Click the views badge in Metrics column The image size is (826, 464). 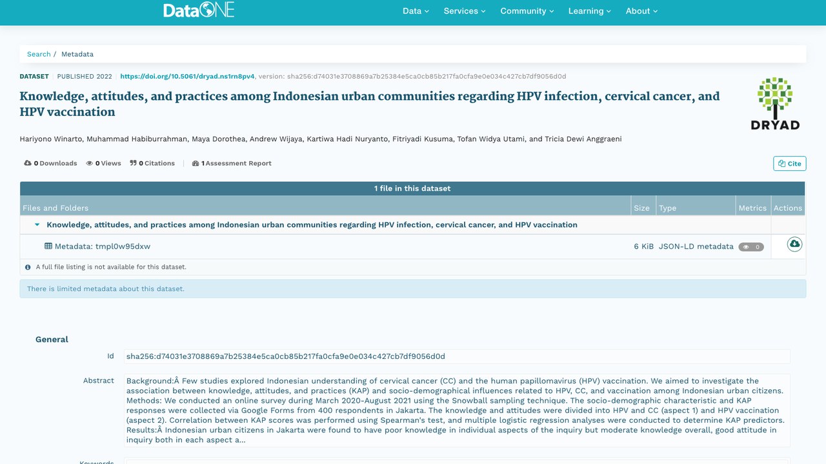(x=751, y=247)
